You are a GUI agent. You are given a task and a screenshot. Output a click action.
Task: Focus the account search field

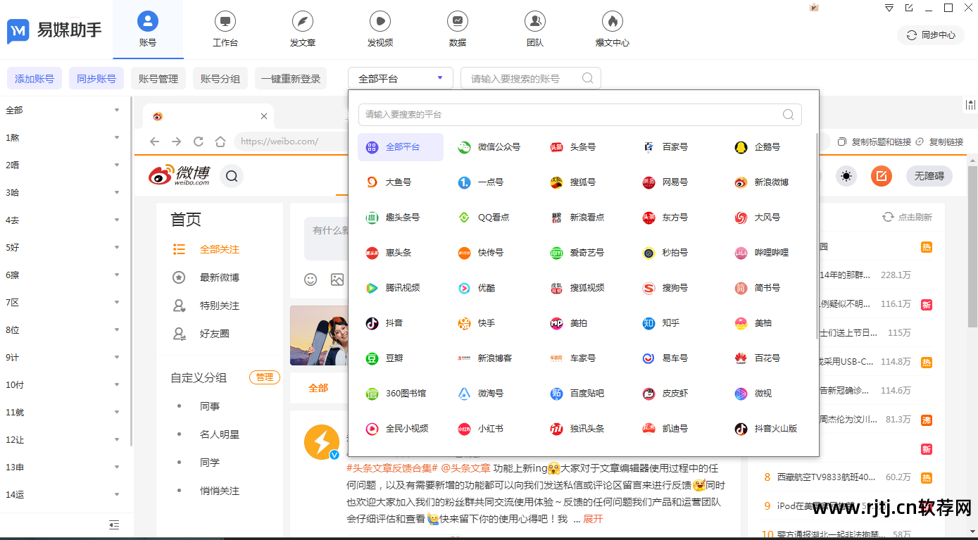(531, 78)
